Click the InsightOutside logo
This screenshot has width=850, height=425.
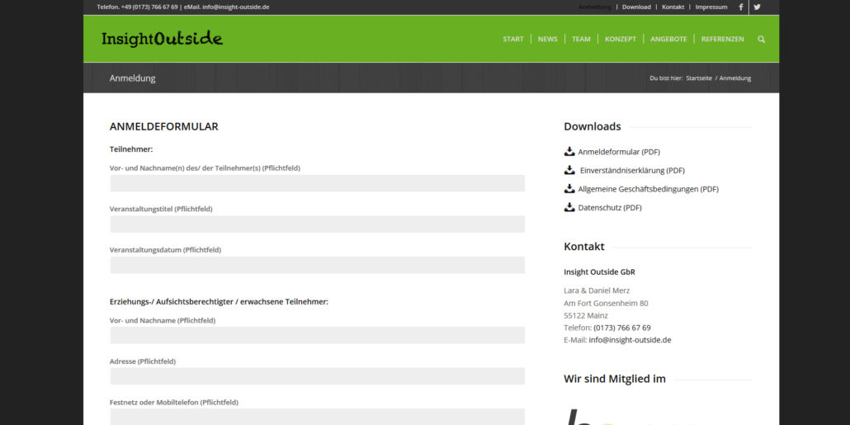(162, 39)
